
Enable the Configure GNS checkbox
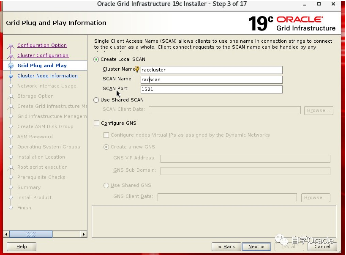96,123
